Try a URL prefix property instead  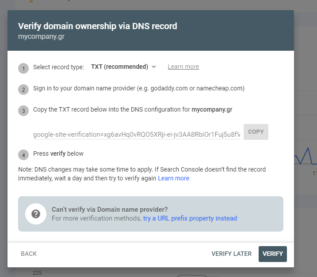pos(190,218)
